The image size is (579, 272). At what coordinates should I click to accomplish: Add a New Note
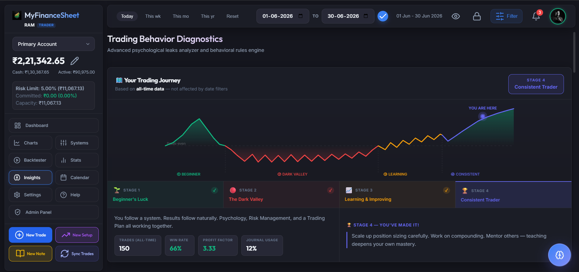[31, 254]
